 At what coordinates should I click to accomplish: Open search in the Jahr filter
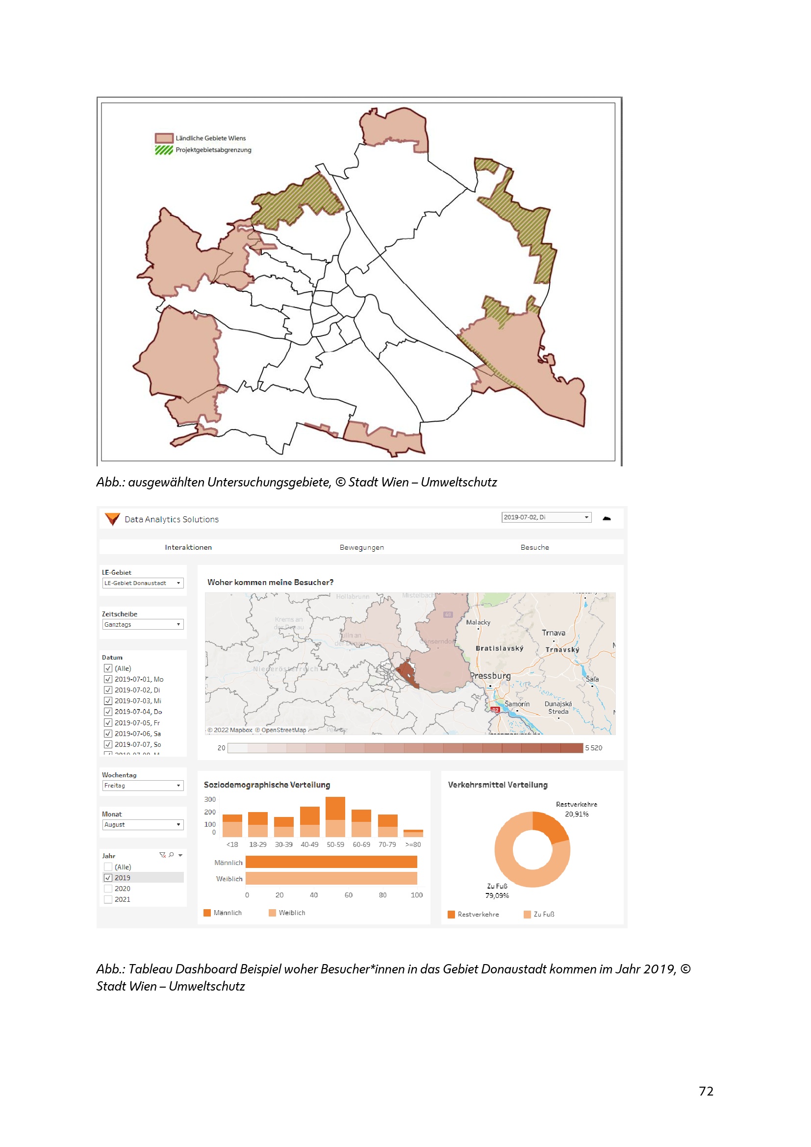[x=171, y=855]
